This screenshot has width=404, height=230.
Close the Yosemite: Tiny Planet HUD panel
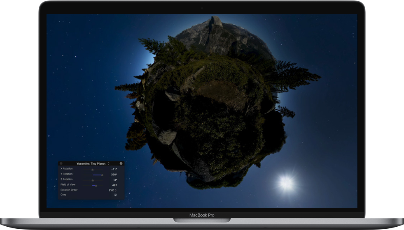tap(61, 163)
